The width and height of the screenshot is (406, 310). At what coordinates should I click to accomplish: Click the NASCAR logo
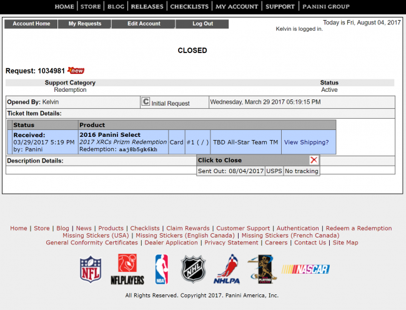point(305,269)
